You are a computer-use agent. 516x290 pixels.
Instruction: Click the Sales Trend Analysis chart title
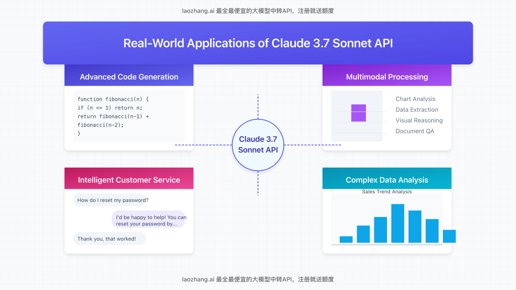386,192
